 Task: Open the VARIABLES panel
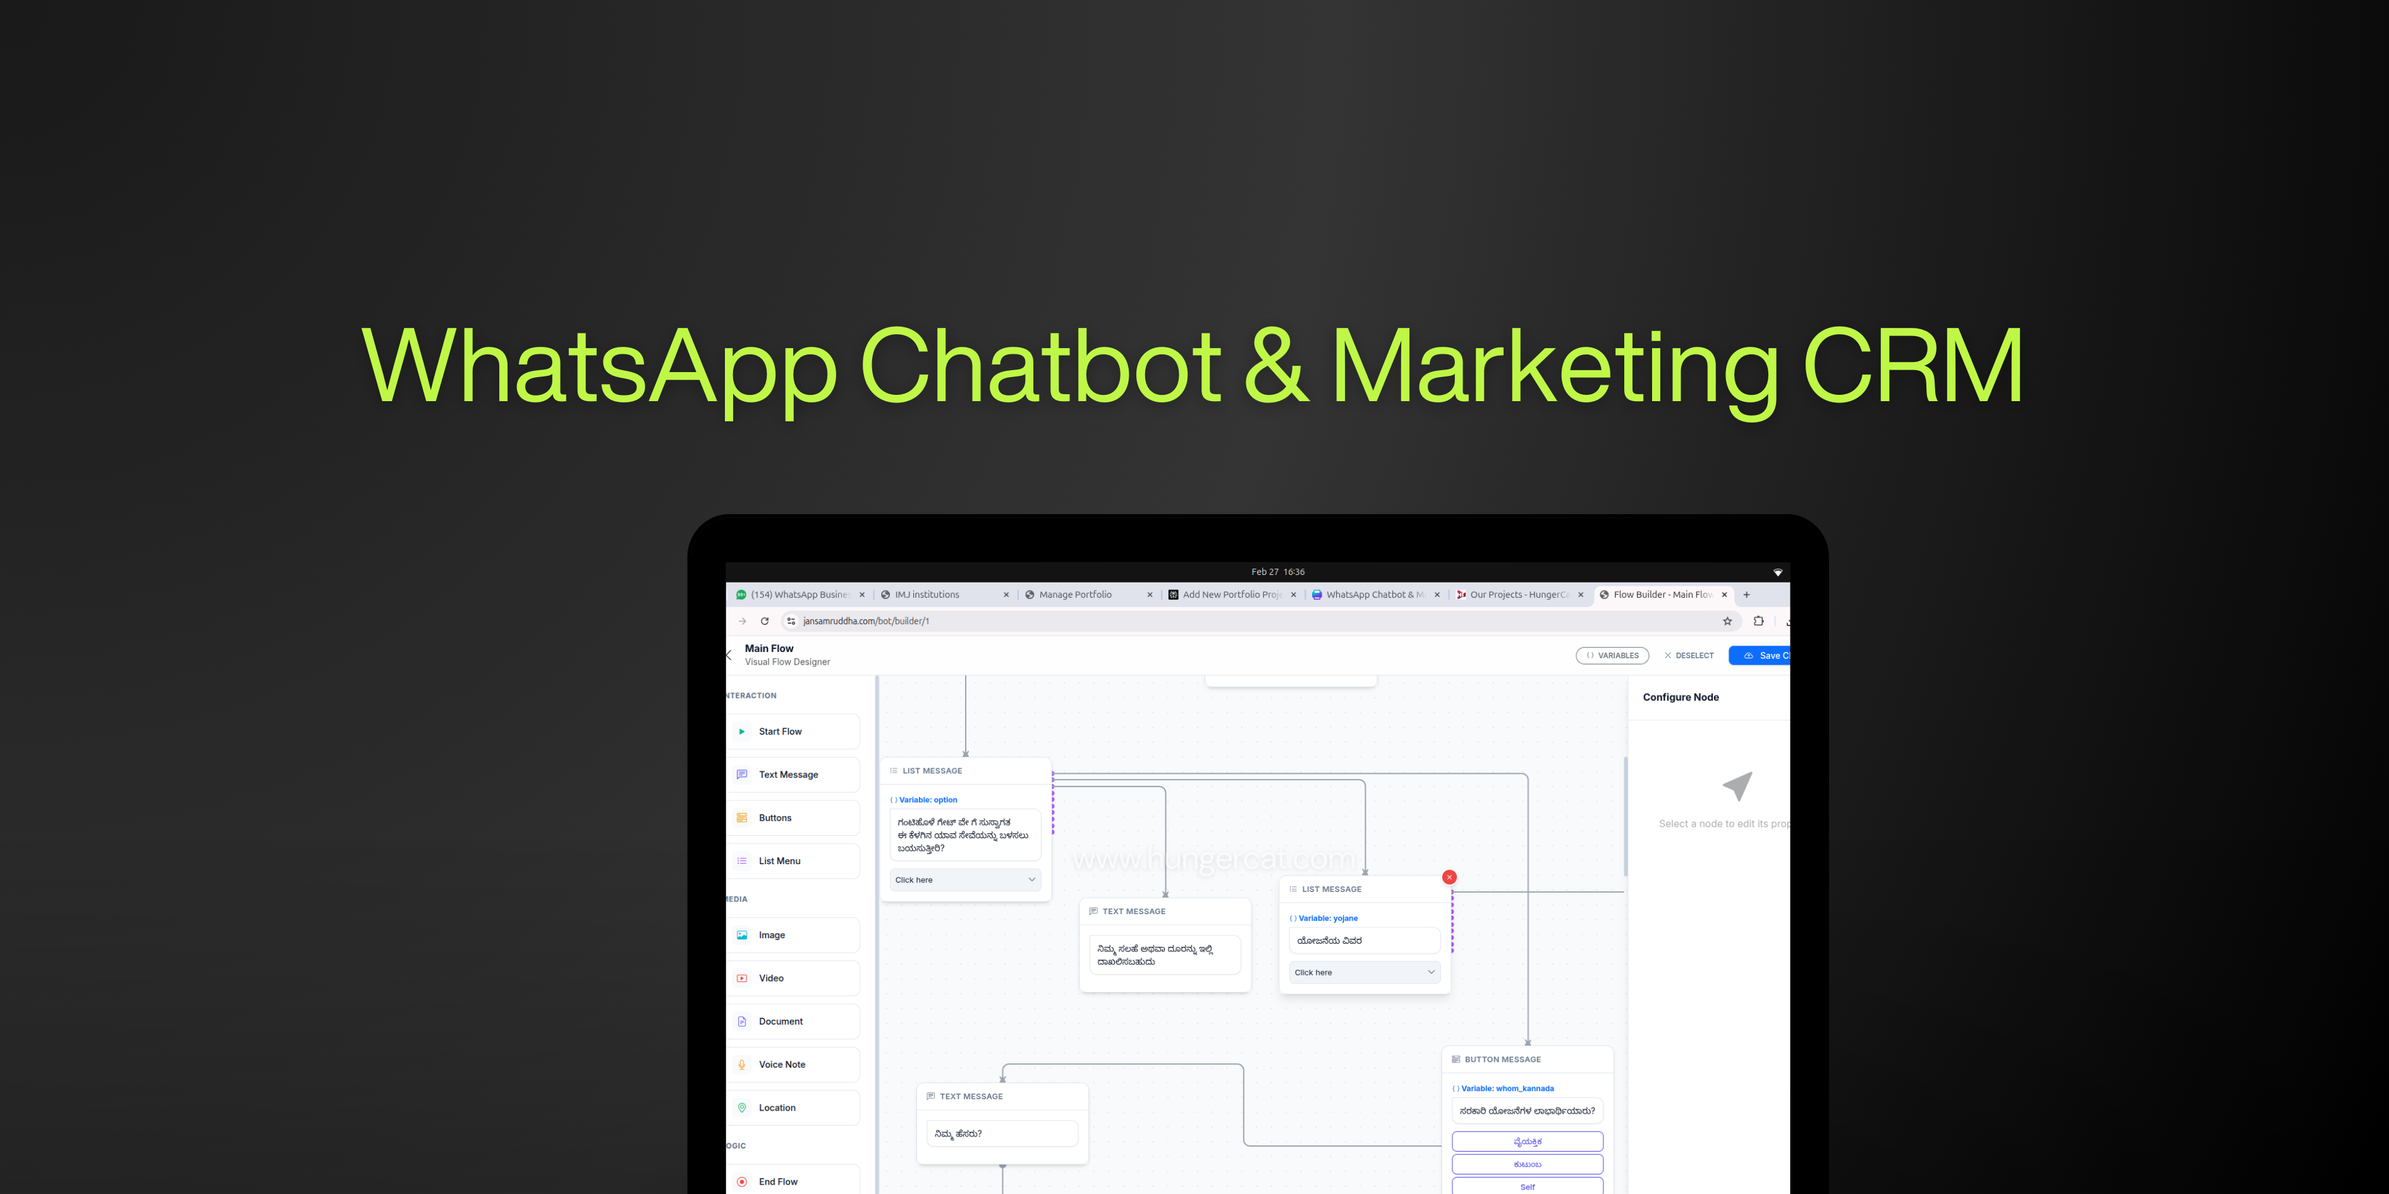pyautogui.click(x=1612, y=655)
